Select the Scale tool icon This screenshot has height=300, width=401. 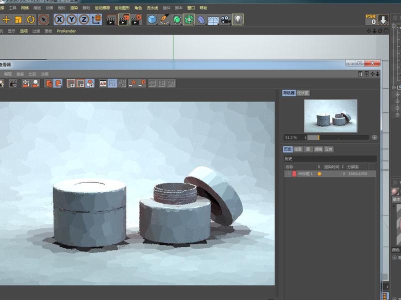(18, 19)
